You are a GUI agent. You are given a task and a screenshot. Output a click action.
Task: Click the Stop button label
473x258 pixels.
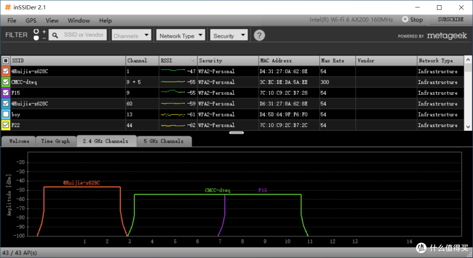(417, 20)
